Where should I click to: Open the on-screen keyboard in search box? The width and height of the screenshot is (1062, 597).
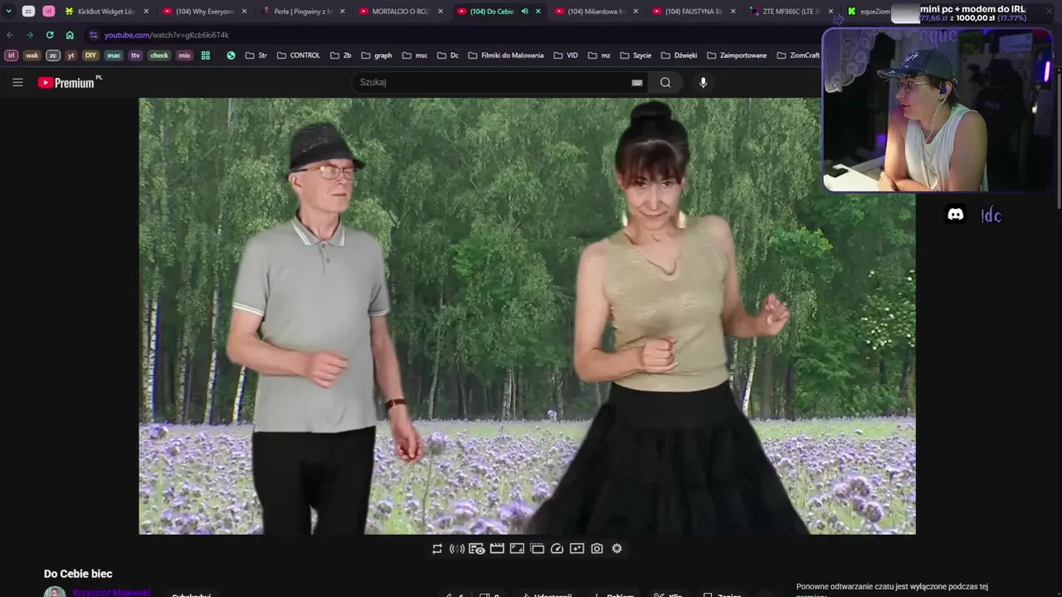tap(637, 82)
